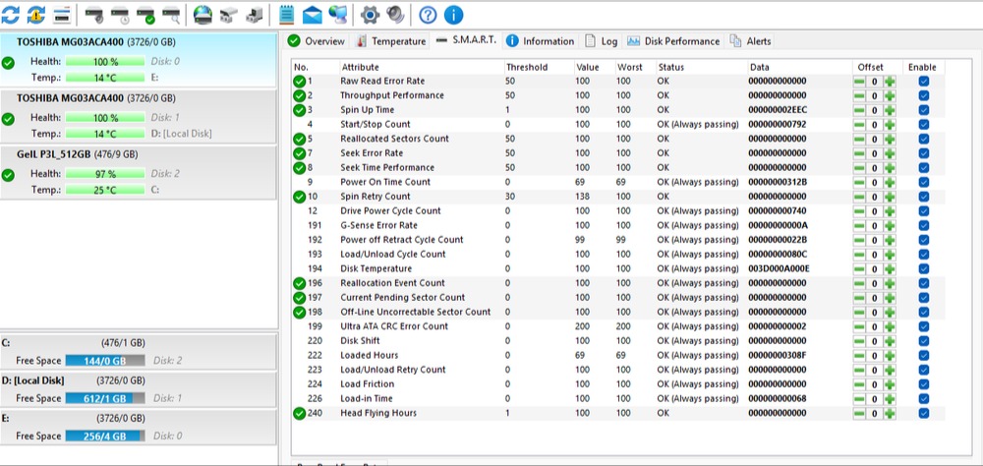
Task: Disable the Raw Read Error Rate checkbox
Action: tap(923, 82)
